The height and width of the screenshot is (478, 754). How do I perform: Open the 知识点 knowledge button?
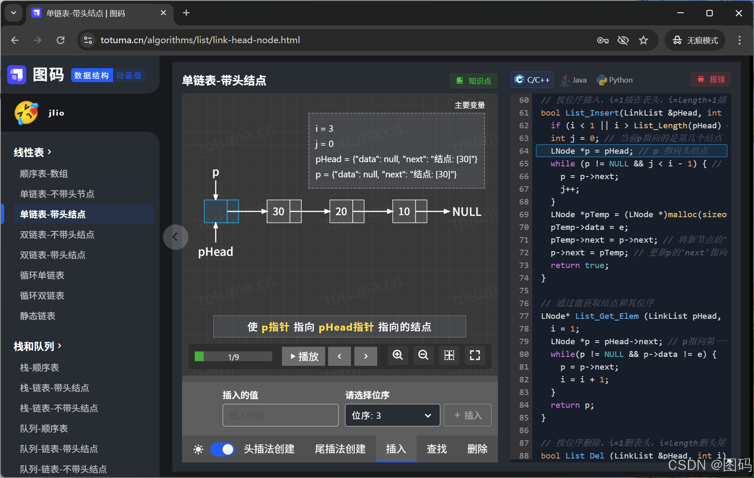[x=474, y=80]
